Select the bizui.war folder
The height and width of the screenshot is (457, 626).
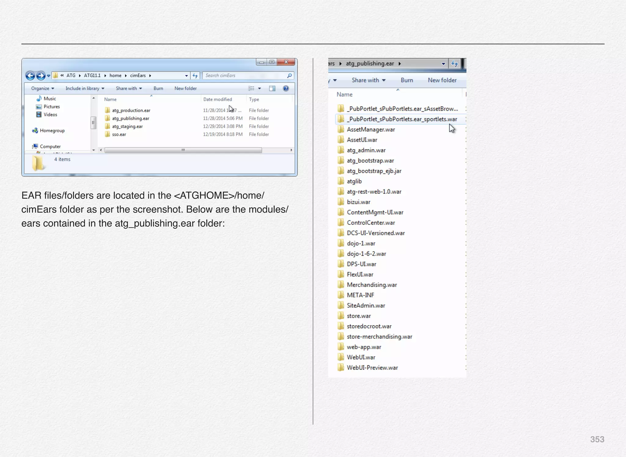click(354, 202)
